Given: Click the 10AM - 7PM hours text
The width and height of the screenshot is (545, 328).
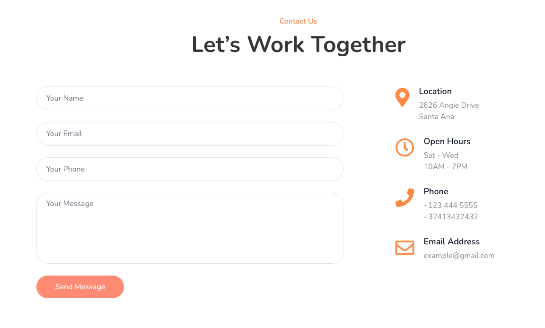Looking at the screenshot, I should tap(446, 167).
